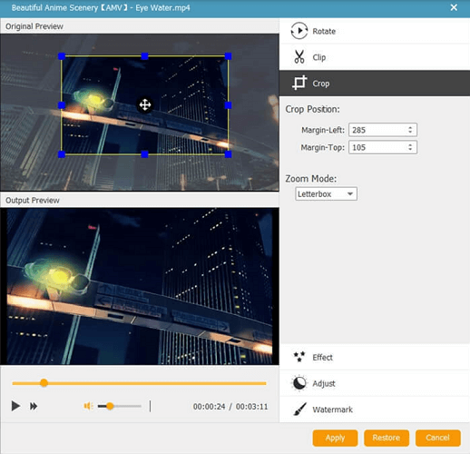Open the Watermark brush icon

pos(299,410)
